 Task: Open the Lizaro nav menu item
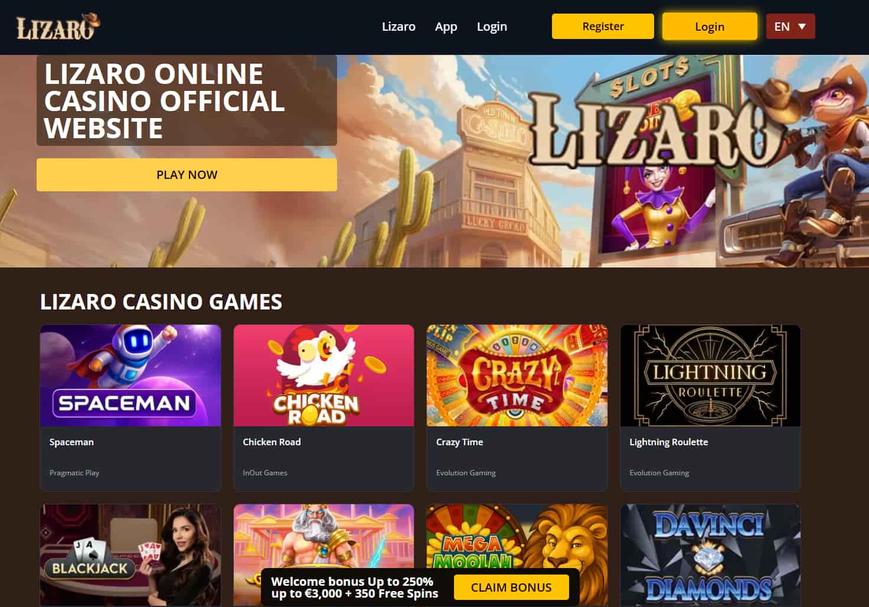tap(398, 27)
